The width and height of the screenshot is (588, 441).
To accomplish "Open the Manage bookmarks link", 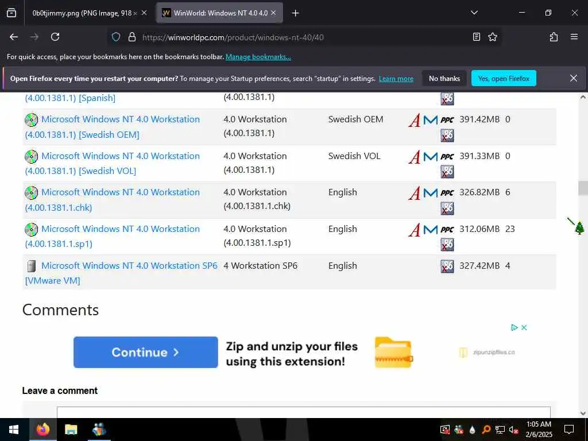I will pos(258,57).
